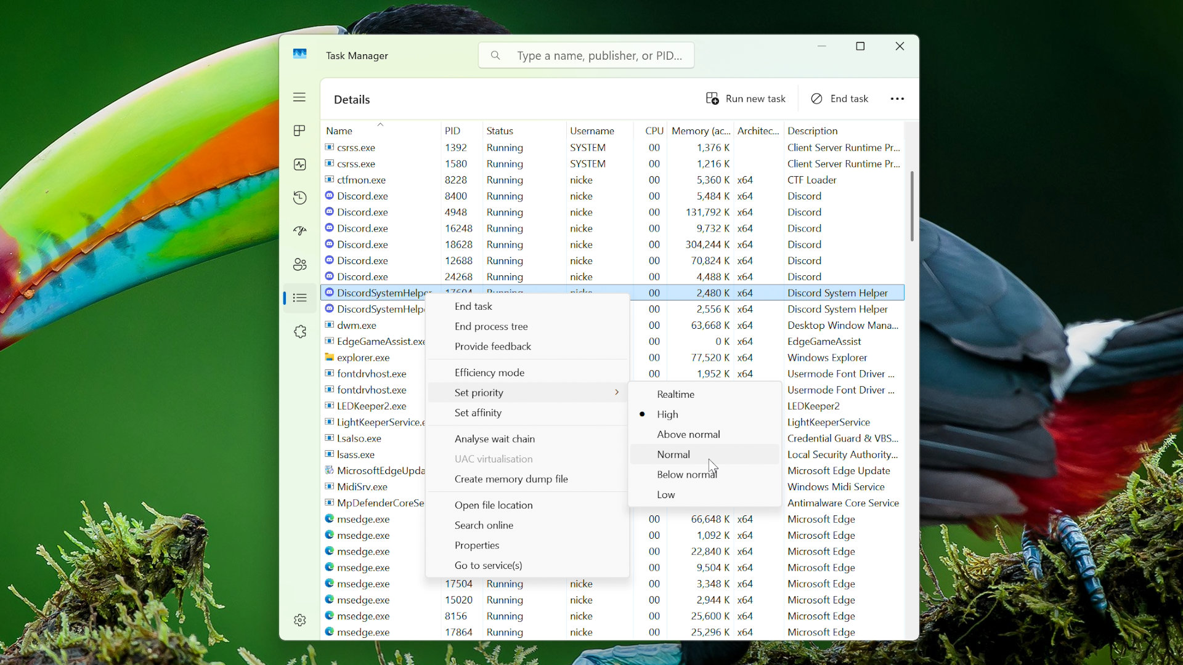Set priority to Normal
This screenshot has width=1183, height=665.
pos(673,454)
